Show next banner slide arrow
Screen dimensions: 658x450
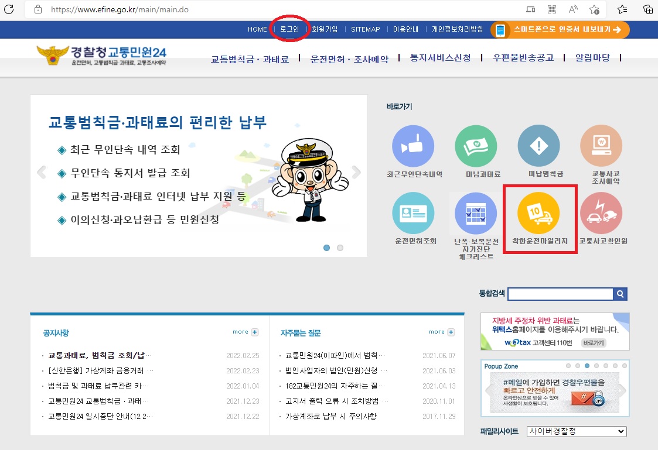(x=356, y=172)
